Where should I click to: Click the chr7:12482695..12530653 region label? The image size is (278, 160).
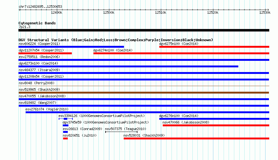pos(40,7)
